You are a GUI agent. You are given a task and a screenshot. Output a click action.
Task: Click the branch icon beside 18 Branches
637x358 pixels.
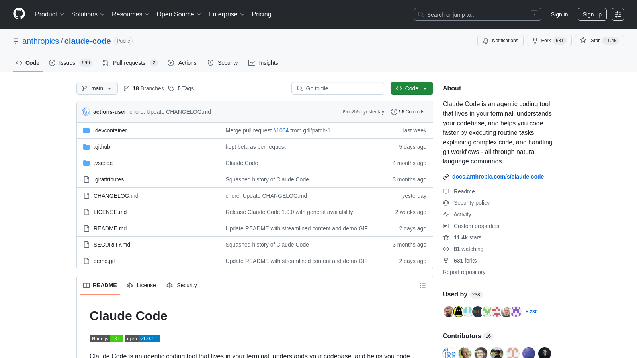pyautogui.click(x=126, y=88)
